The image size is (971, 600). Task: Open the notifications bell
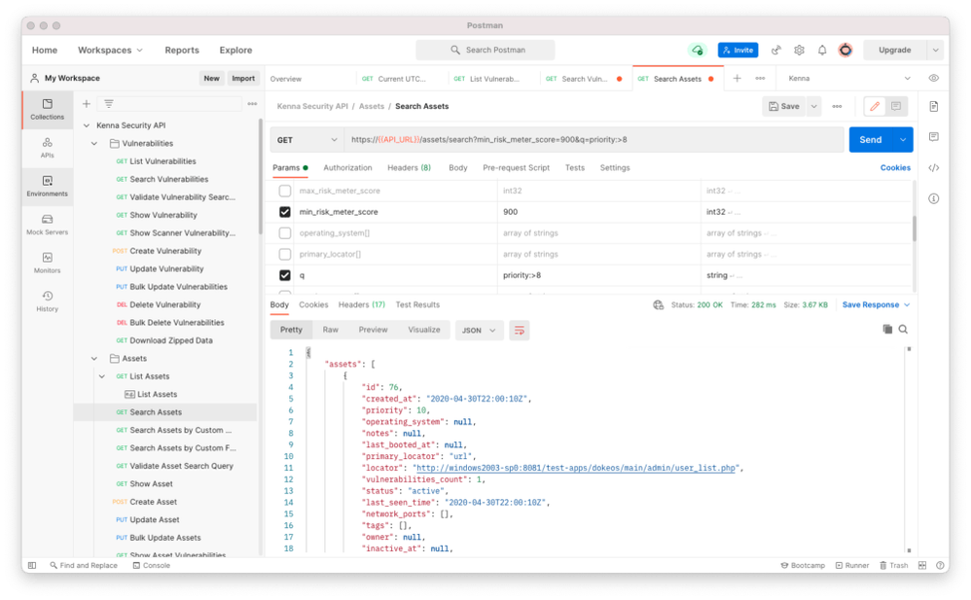tap(822, 51)
